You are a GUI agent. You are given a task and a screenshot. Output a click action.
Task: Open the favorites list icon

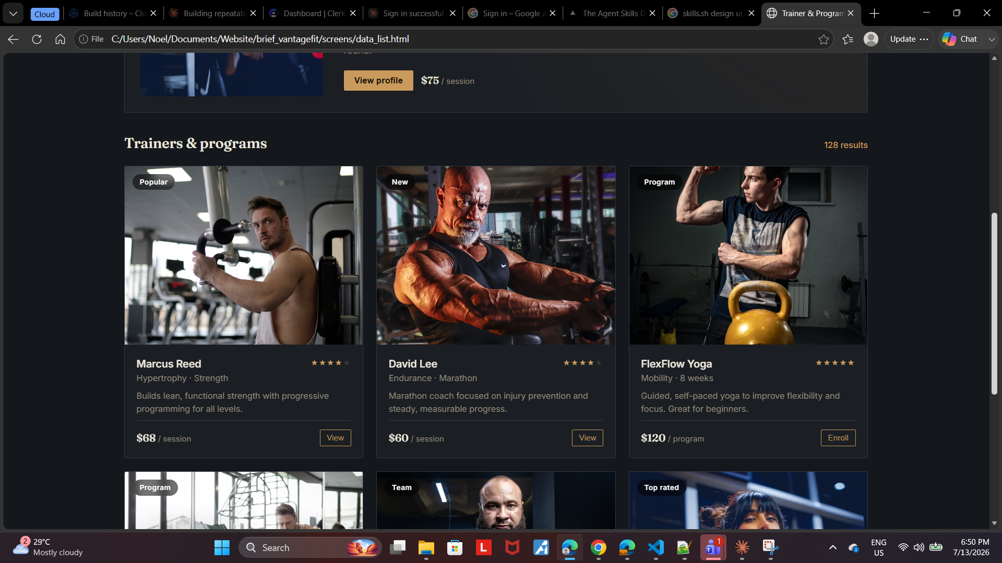tap(848, 39)
